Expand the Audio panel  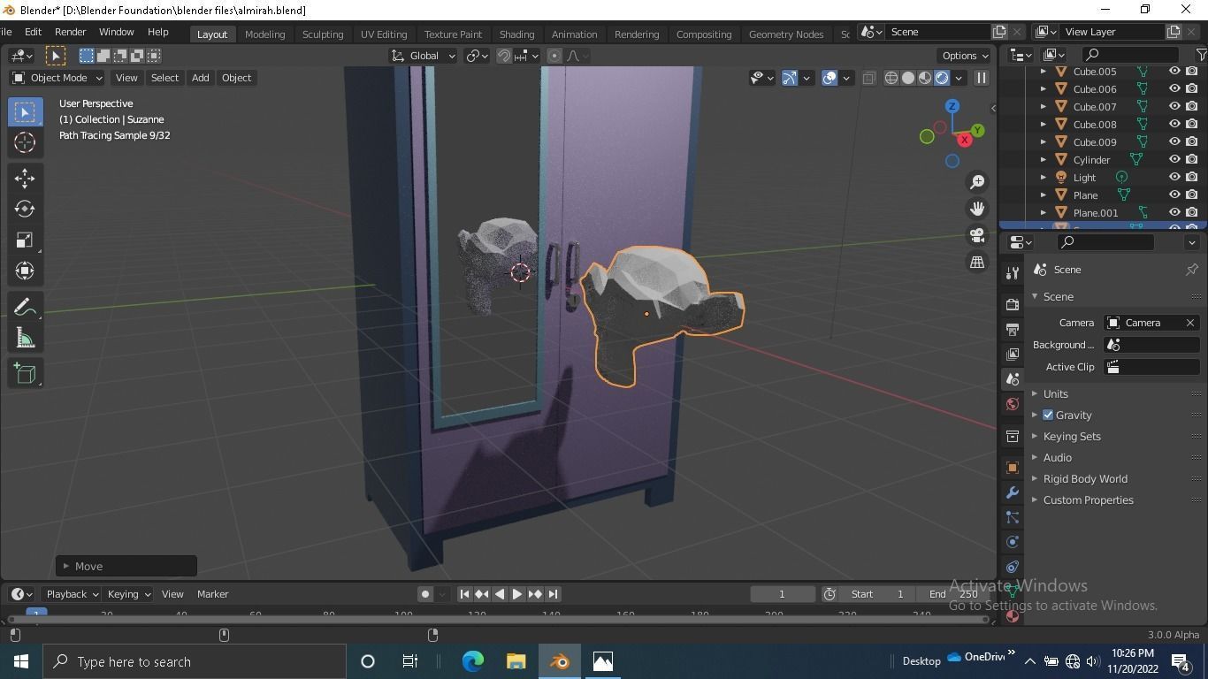1057,458
